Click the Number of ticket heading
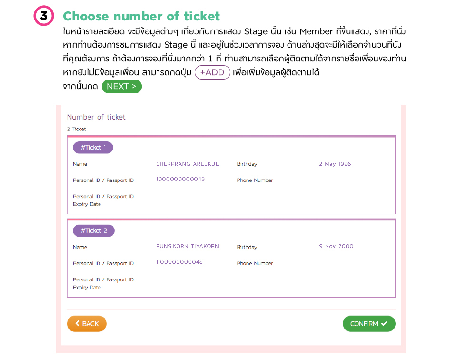Screen dimensions: 457x359 (x=96, y=117)
